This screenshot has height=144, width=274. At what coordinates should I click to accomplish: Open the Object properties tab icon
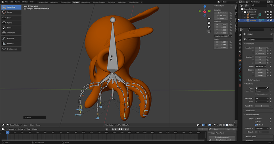tap(240, 60)
